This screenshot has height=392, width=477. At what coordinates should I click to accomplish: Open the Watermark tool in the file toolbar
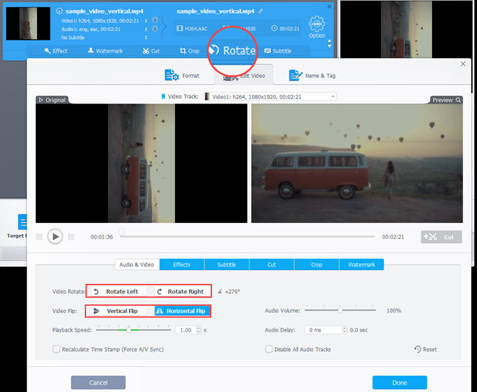coord(105,51)
